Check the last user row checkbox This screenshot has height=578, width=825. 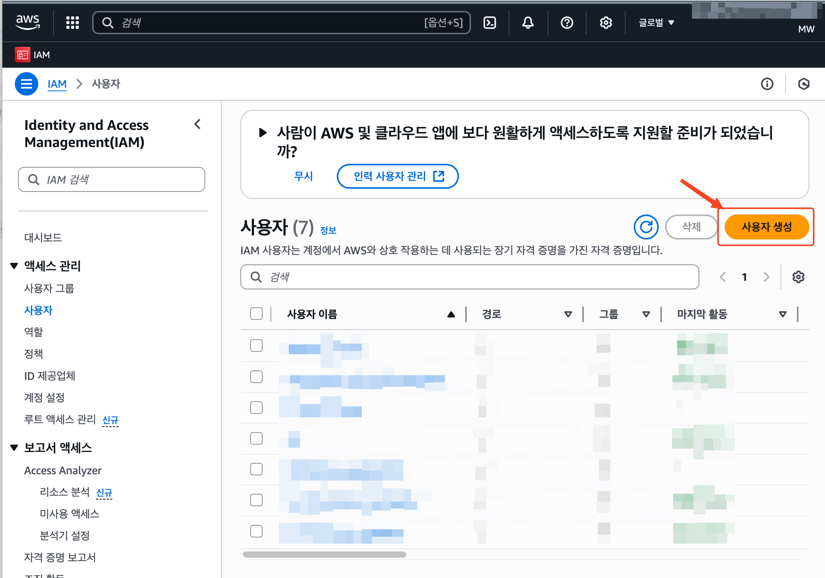coord(256,531)
